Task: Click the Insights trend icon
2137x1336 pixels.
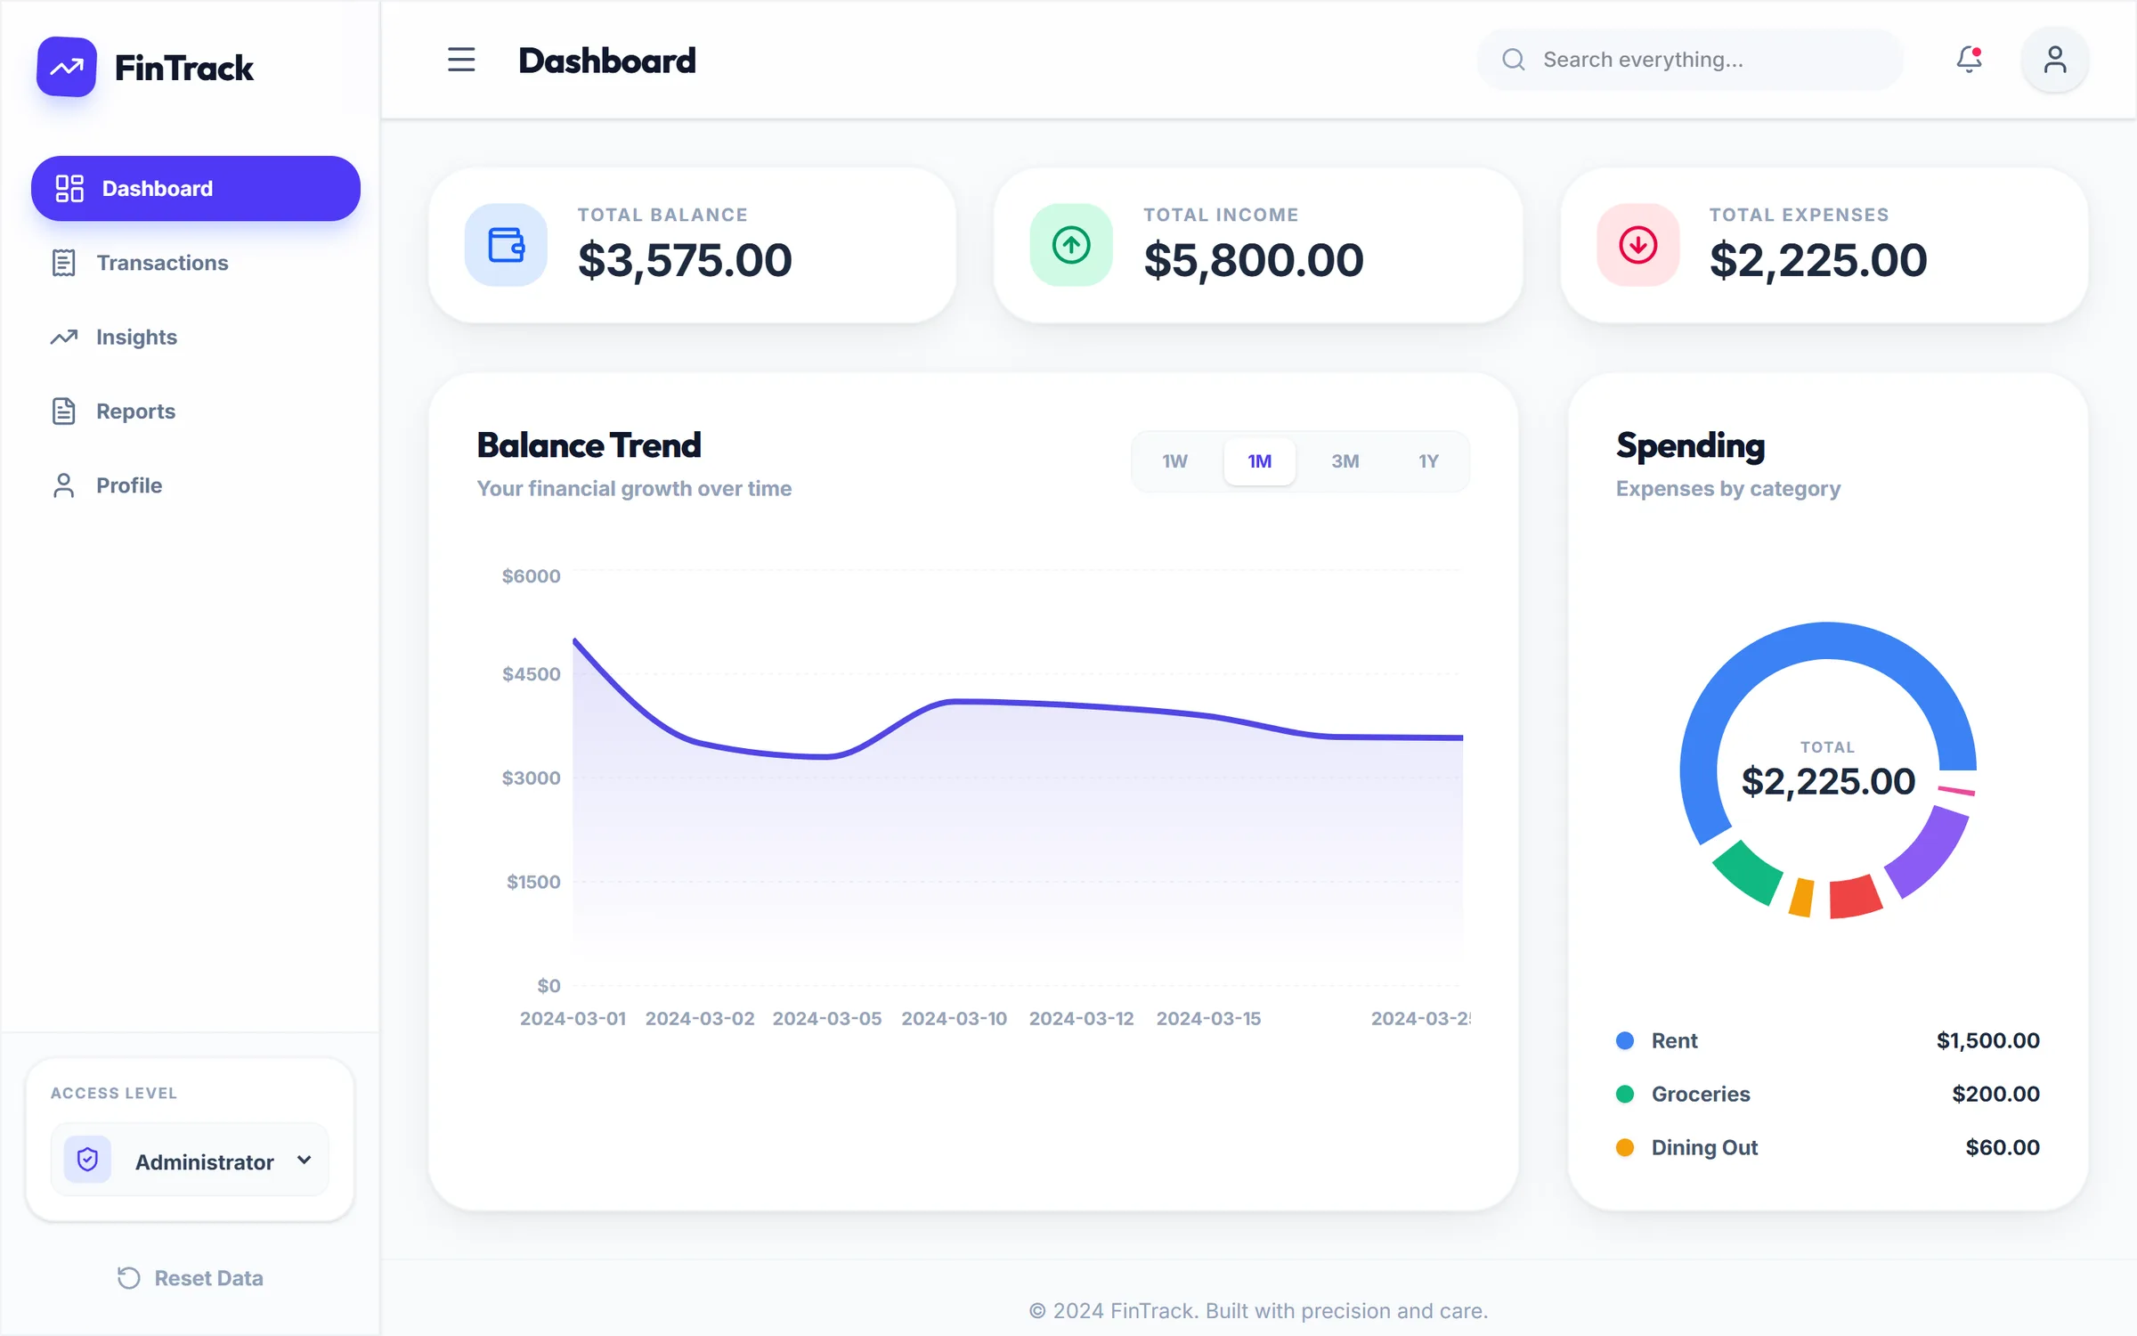Action: [x=63, y=337]
